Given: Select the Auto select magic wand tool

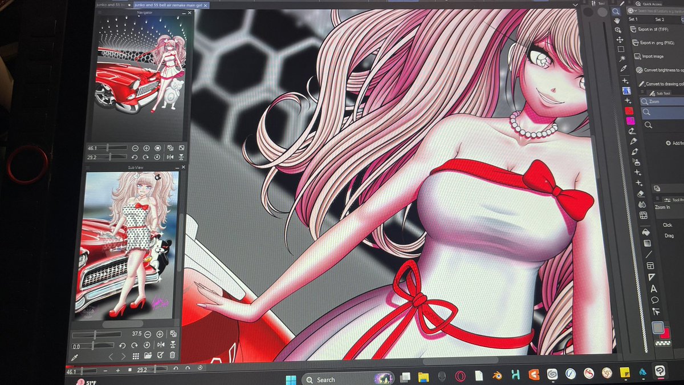Looking at the screenshot, I should coord(622,59).
